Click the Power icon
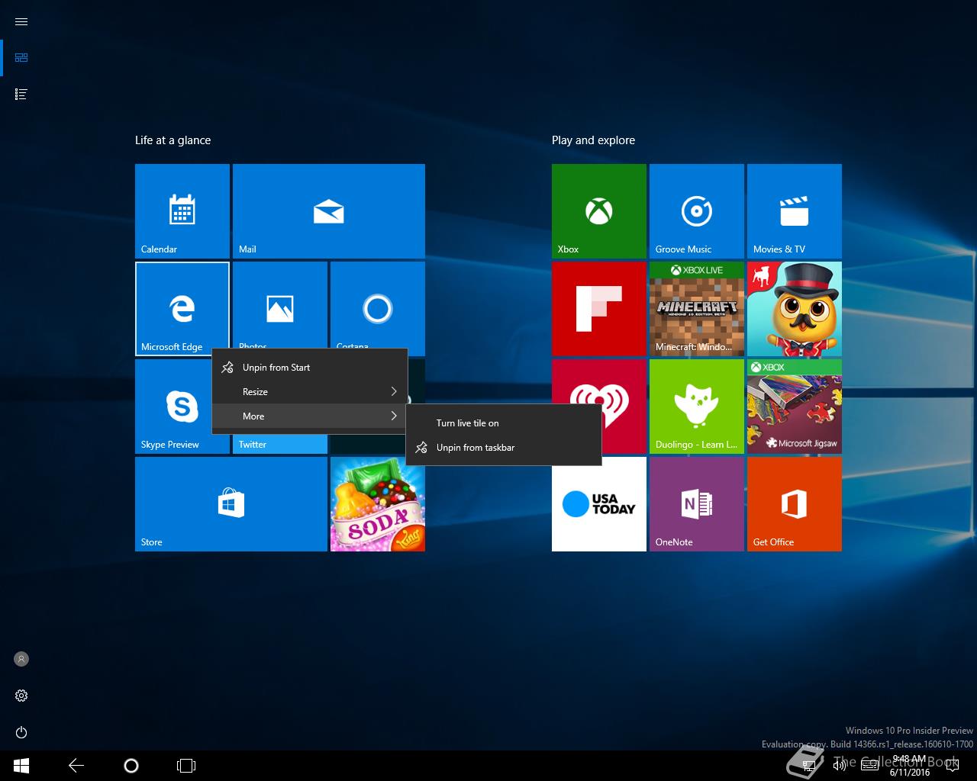Screen dimensions: 977x781 coord(21,732)
